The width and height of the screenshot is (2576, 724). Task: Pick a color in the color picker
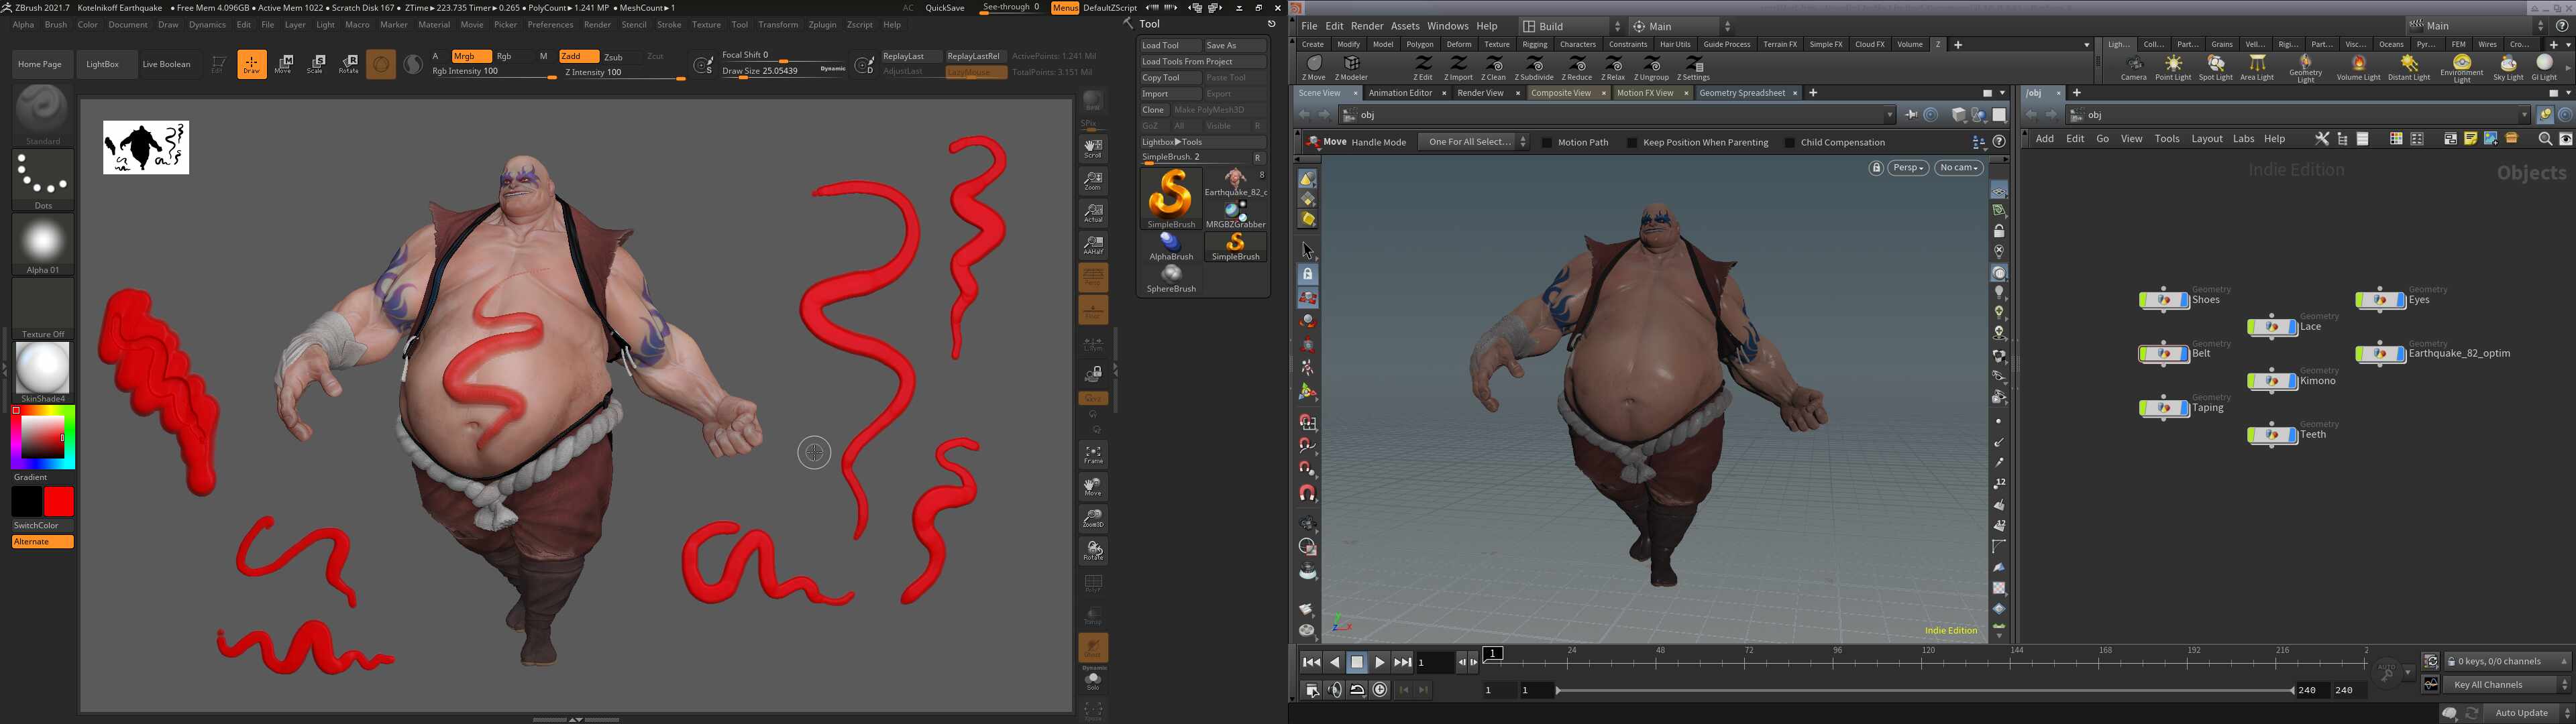tap(43, 437)
